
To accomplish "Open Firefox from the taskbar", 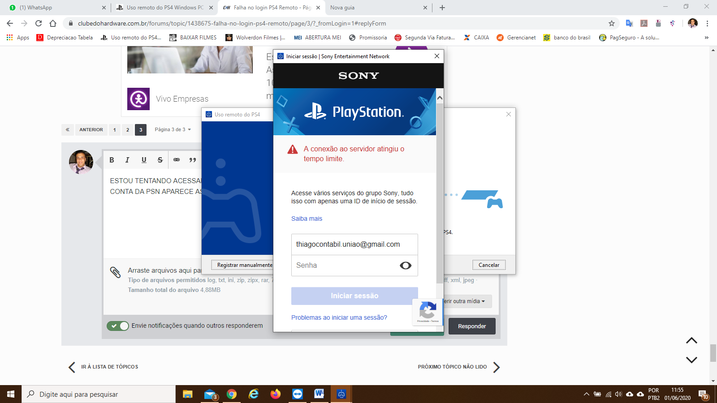I will (x=276, y=394).
